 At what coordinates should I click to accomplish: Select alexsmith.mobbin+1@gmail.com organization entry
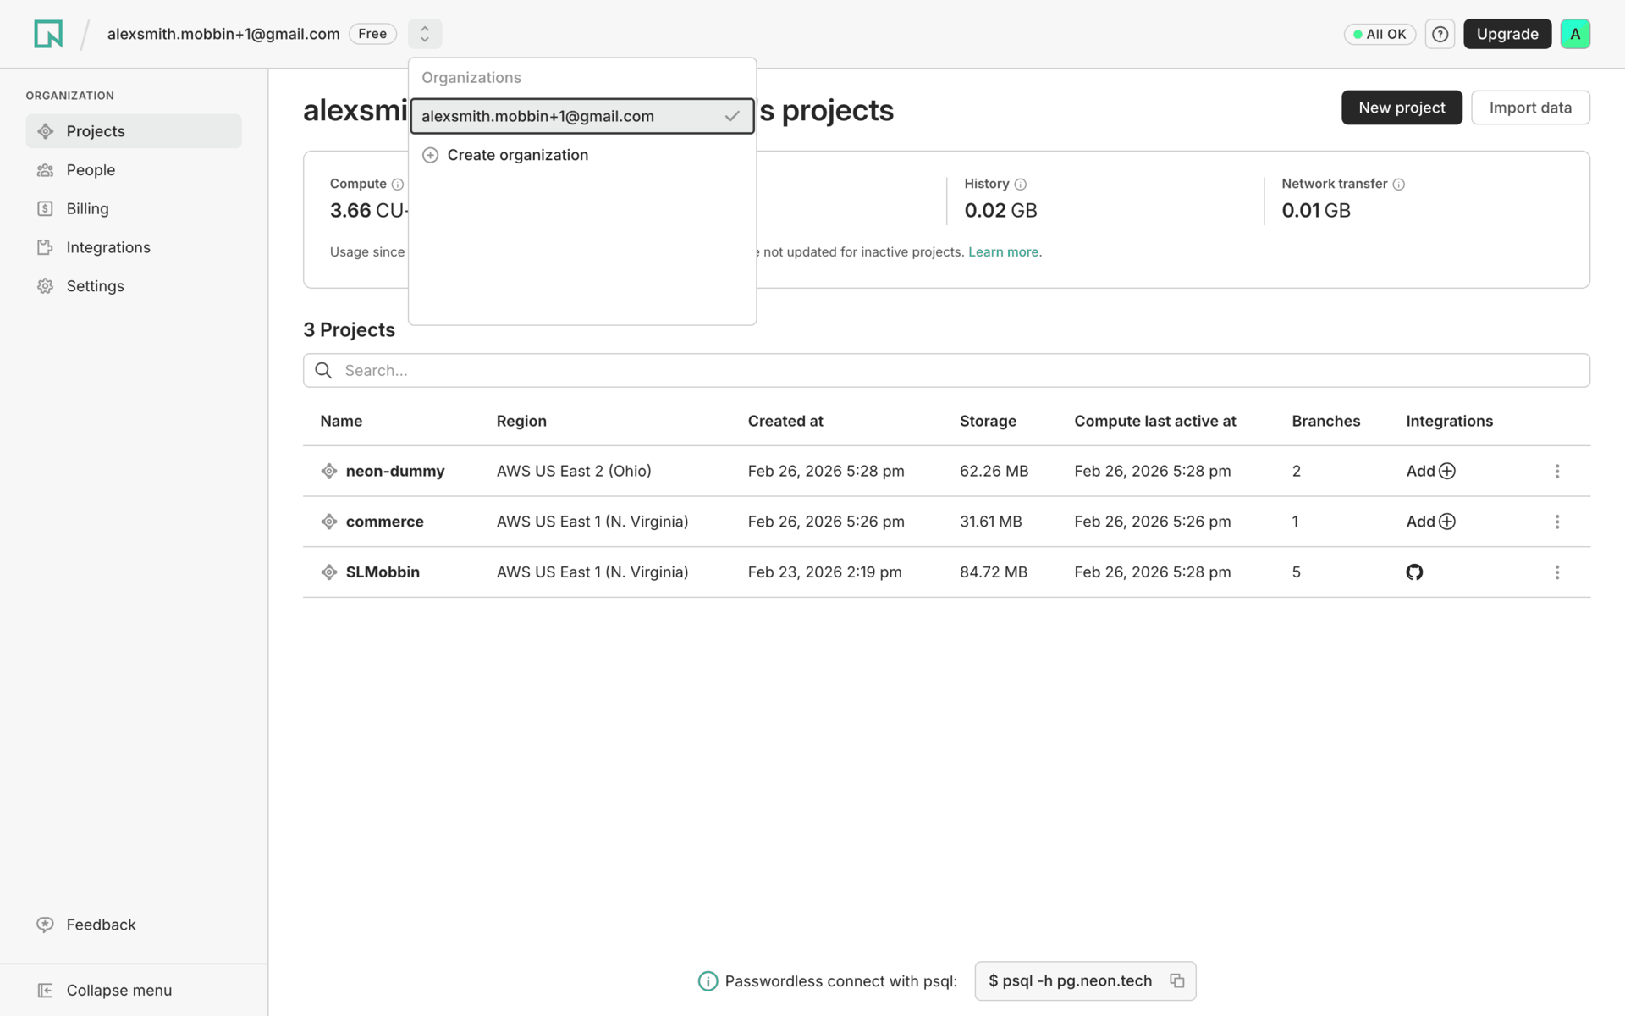[x=582, y=116]
